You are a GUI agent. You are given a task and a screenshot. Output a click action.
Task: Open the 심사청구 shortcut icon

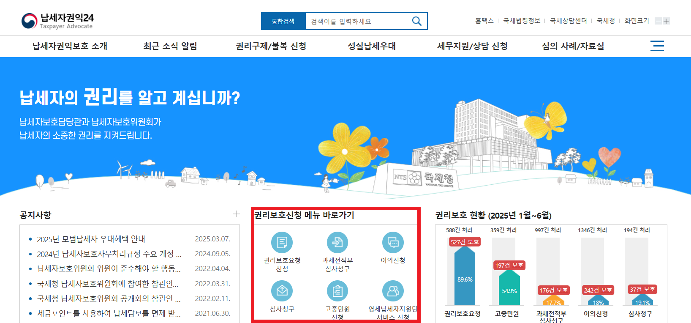point(282,291)
